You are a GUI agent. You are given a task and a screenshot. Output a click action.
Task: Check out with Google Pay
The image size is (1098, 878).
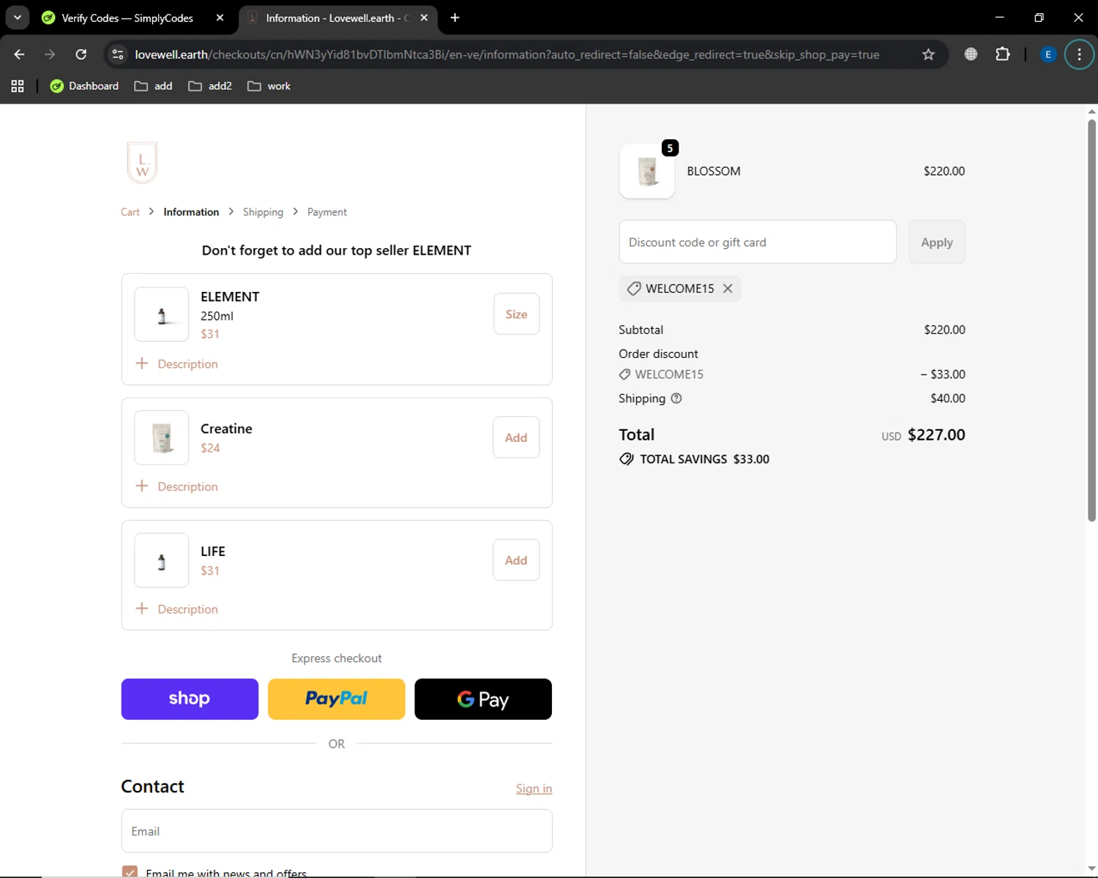pos(483,699)
